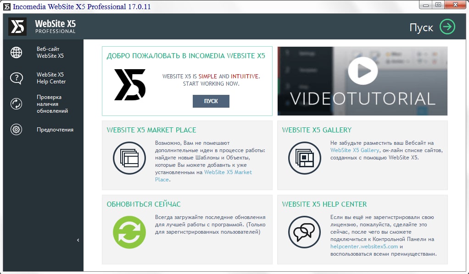Minimize the WebSite X5 window
This screenshot has width=469, height=274.
(x=426, y=5)
